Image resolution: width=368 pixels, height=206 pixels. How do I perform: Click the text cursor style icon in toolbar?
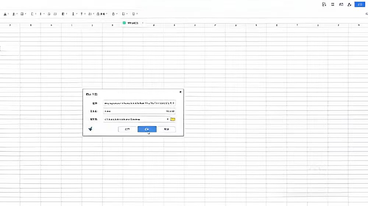[73, 14]
